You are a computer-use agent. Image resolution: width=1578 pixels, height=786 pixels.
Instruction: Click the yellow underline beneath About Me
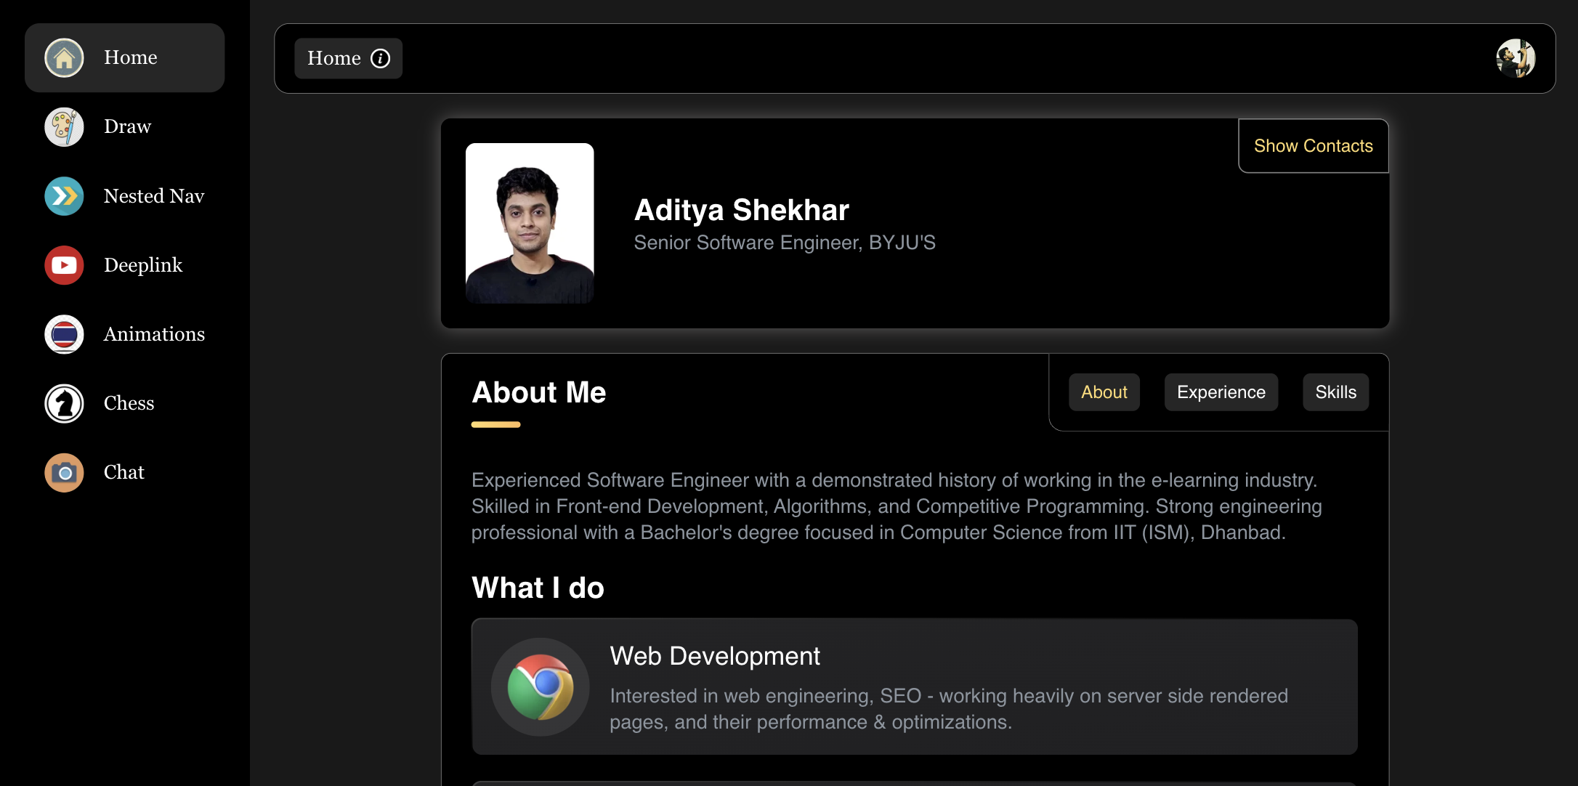pyautogui.click(x=495, y=424)
